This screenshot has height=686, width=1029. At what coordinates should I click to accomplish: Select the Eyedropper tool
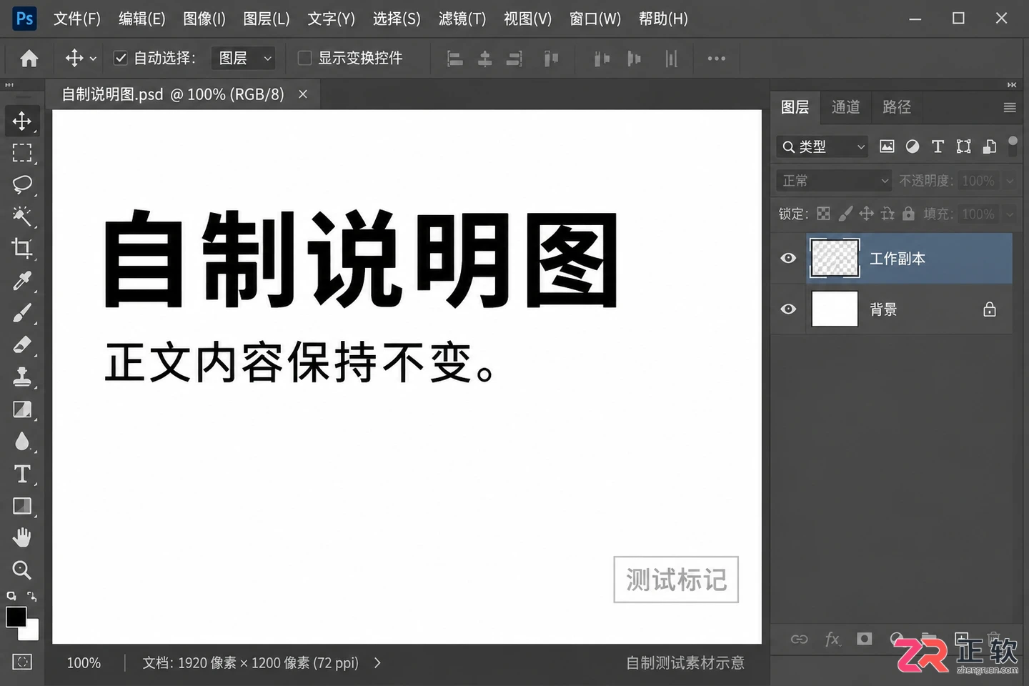click(21, 281)
